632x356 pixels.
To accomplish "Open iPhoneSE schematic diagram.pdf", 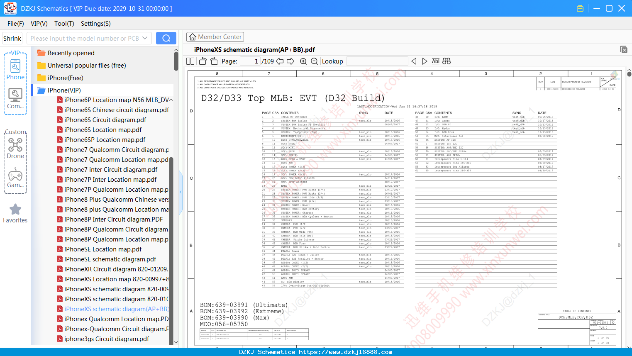I will [106, 259].
